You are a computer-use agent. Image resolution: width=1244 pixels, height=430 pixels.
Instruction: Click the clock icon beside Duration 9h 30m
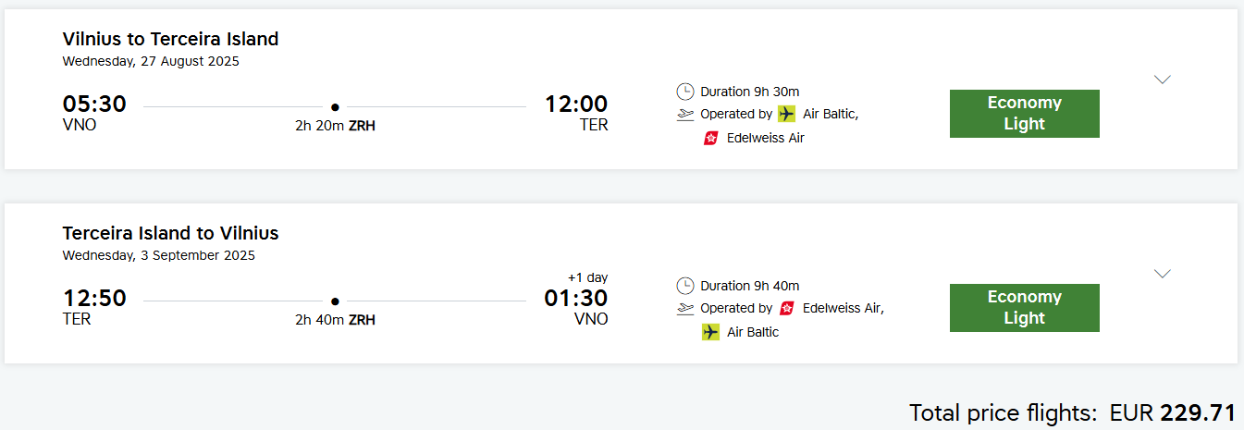685,92
